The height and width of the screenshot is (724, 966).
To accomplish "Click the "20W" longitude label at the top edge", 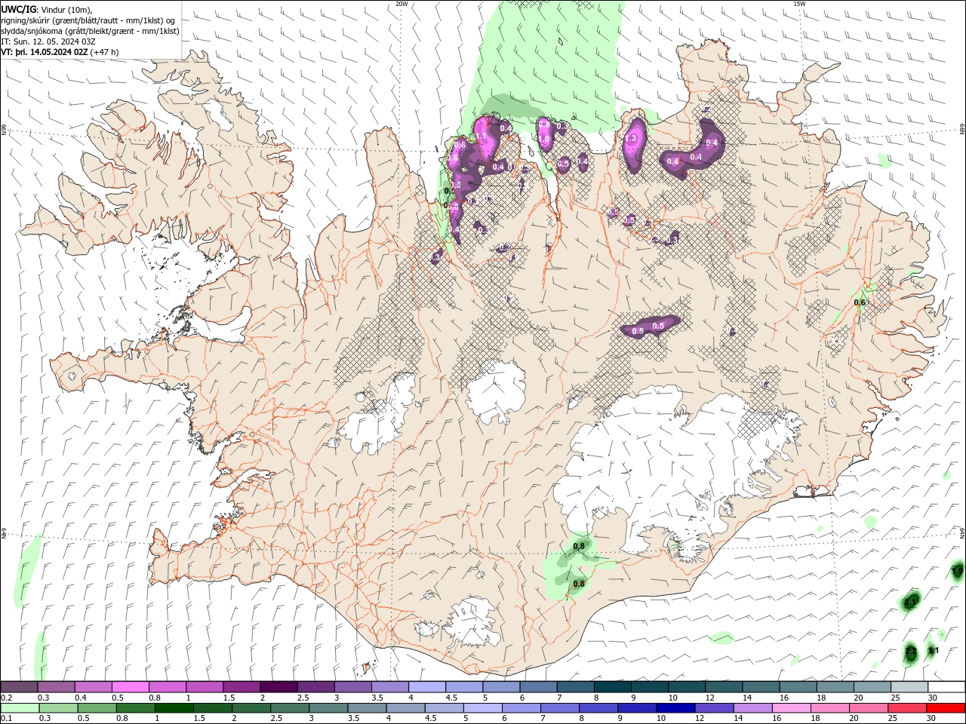I will [x=402, y=4].
